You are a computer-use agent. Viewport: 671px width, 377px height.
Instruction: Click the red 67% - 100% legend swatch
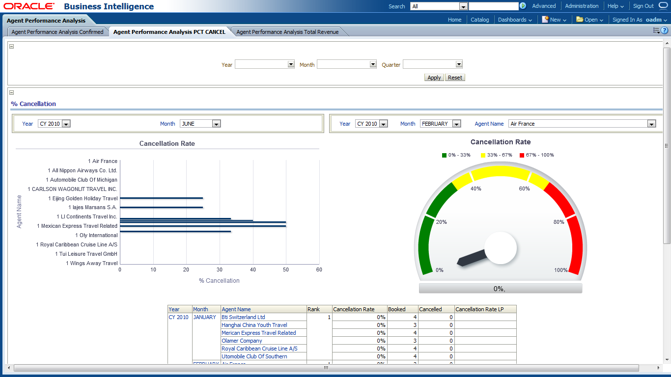click(x=522, y=155)
